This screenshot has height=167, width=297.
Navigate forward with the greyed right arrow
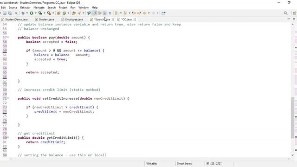point(153,13)
